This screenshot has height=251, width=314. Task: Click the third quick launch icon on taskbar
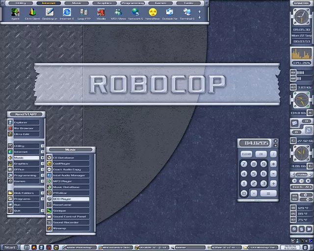[x=41, y=248]
